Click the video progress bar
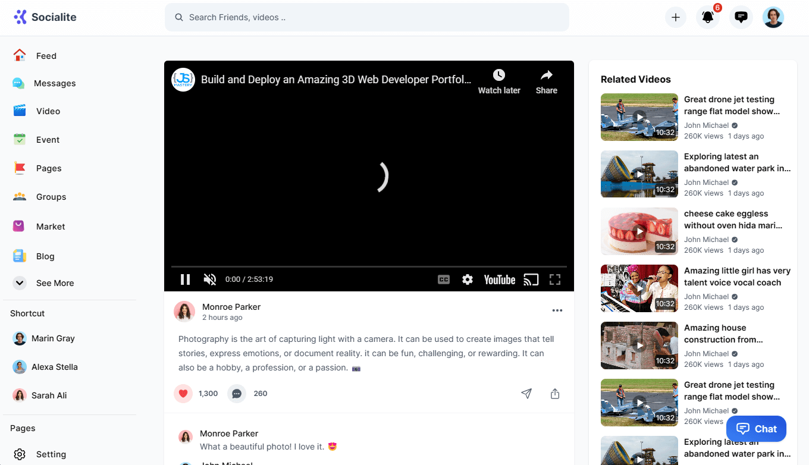The image size is (809, 465). pos(369,266)
